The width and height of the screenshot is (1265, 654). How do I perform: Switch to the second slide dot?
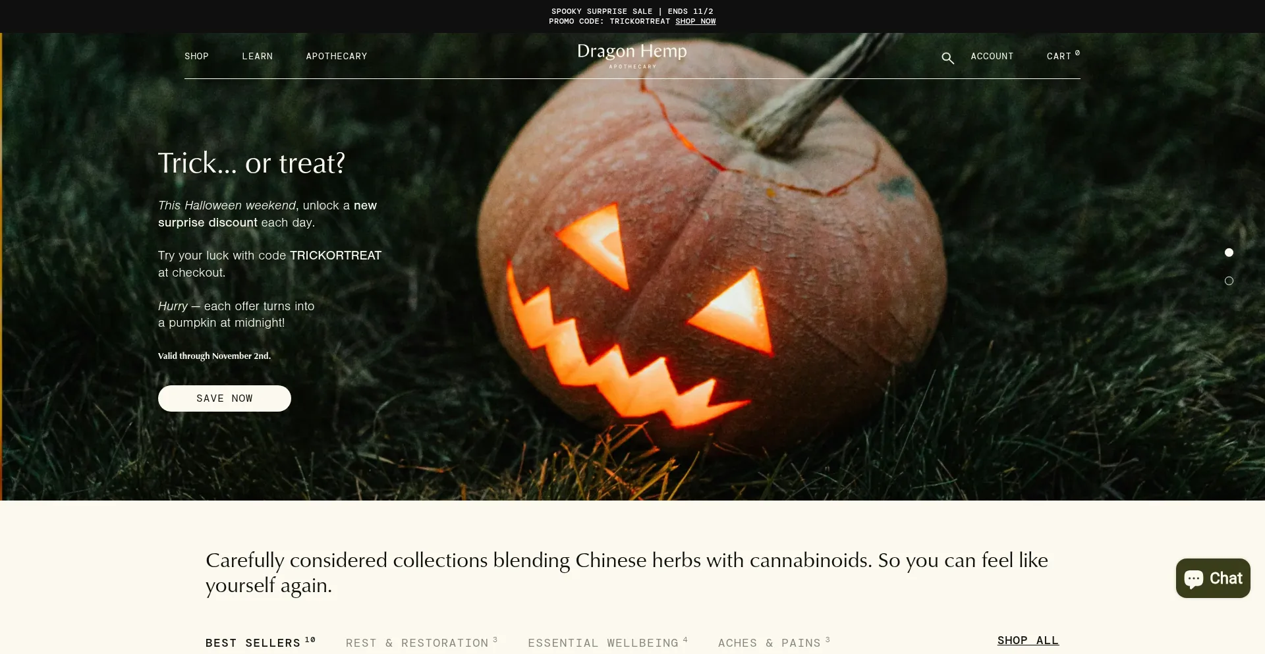tap(1229, 281)
